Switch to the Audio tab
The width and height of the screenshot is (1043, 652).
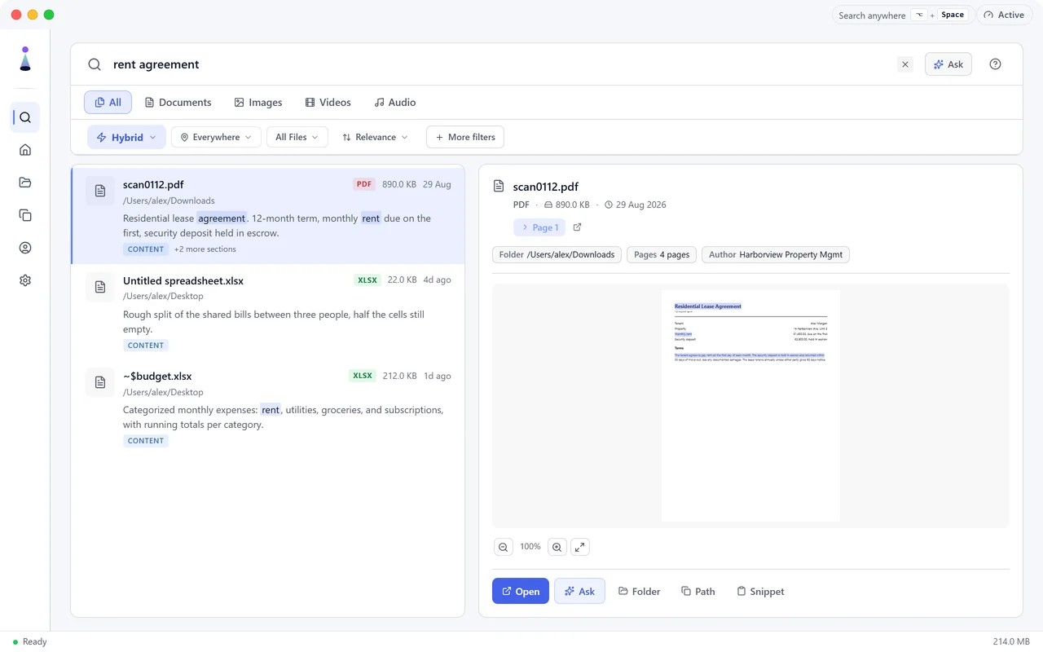tap(394, 102)
